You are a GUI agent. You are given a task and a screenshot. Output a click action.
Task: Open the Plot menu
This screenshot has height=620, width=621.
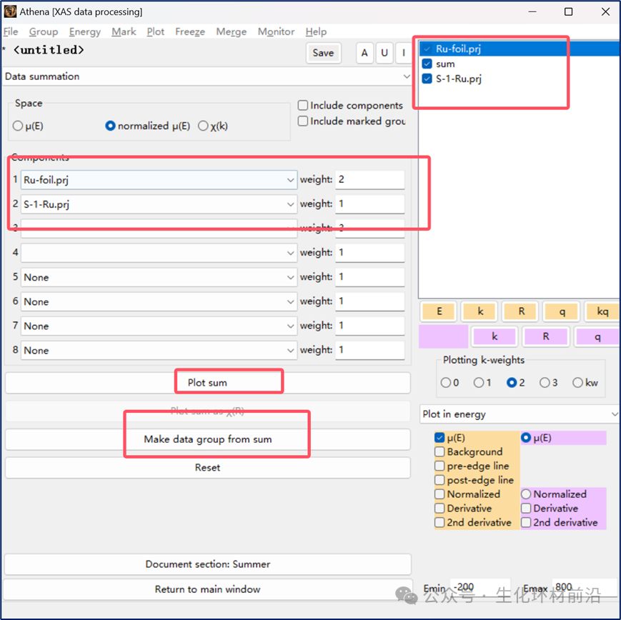coord(155,31)
